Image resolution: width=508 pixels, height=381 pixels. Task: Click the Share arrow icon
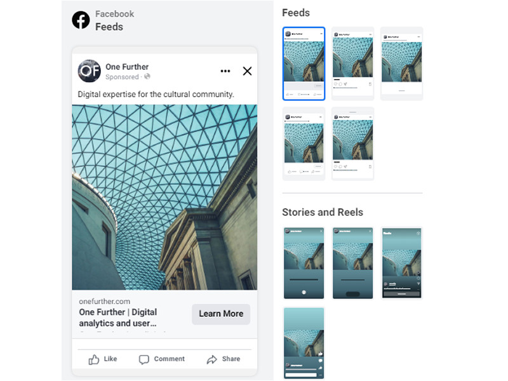click(212, 359)
